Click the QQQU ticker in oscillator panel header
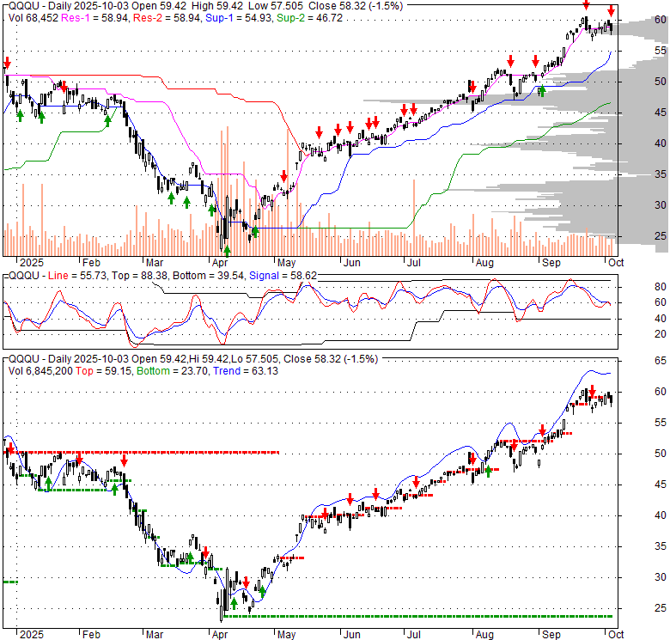This screenshot has width=670, height=640. click(x=24, y=276)
